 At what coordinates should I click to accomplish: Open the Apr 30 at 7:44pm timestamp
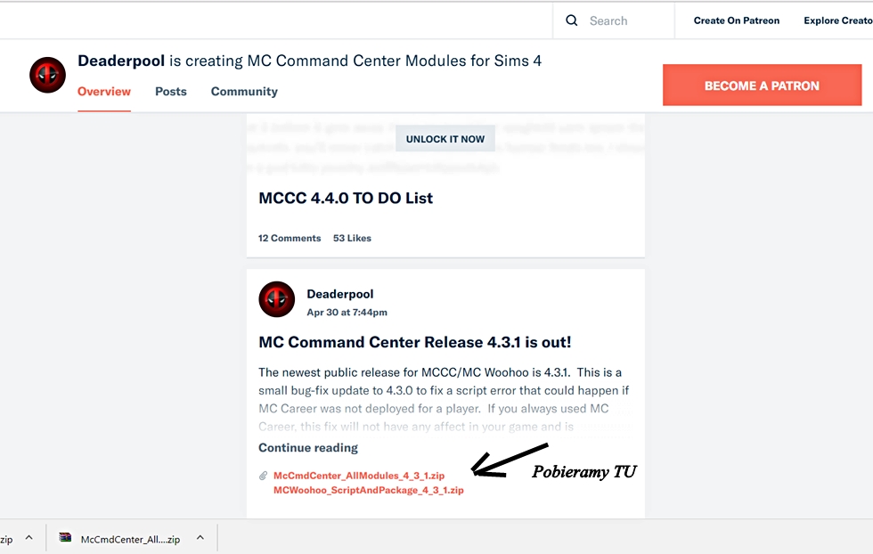click(x=347, y=313)
